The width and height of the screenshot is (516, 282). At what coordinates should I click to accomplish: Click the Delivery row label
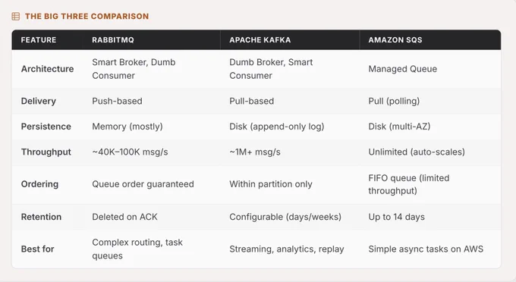39,101
